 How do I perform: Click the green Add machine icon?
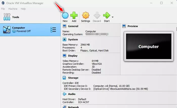pyautogui.click(x=74, y=15)
